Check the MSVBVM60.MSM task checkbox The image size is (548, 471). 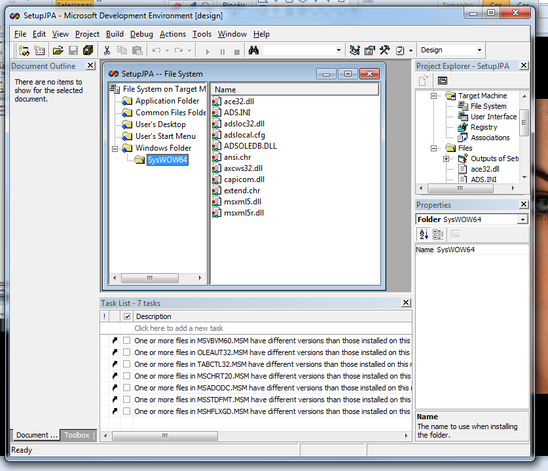(126, 341)
